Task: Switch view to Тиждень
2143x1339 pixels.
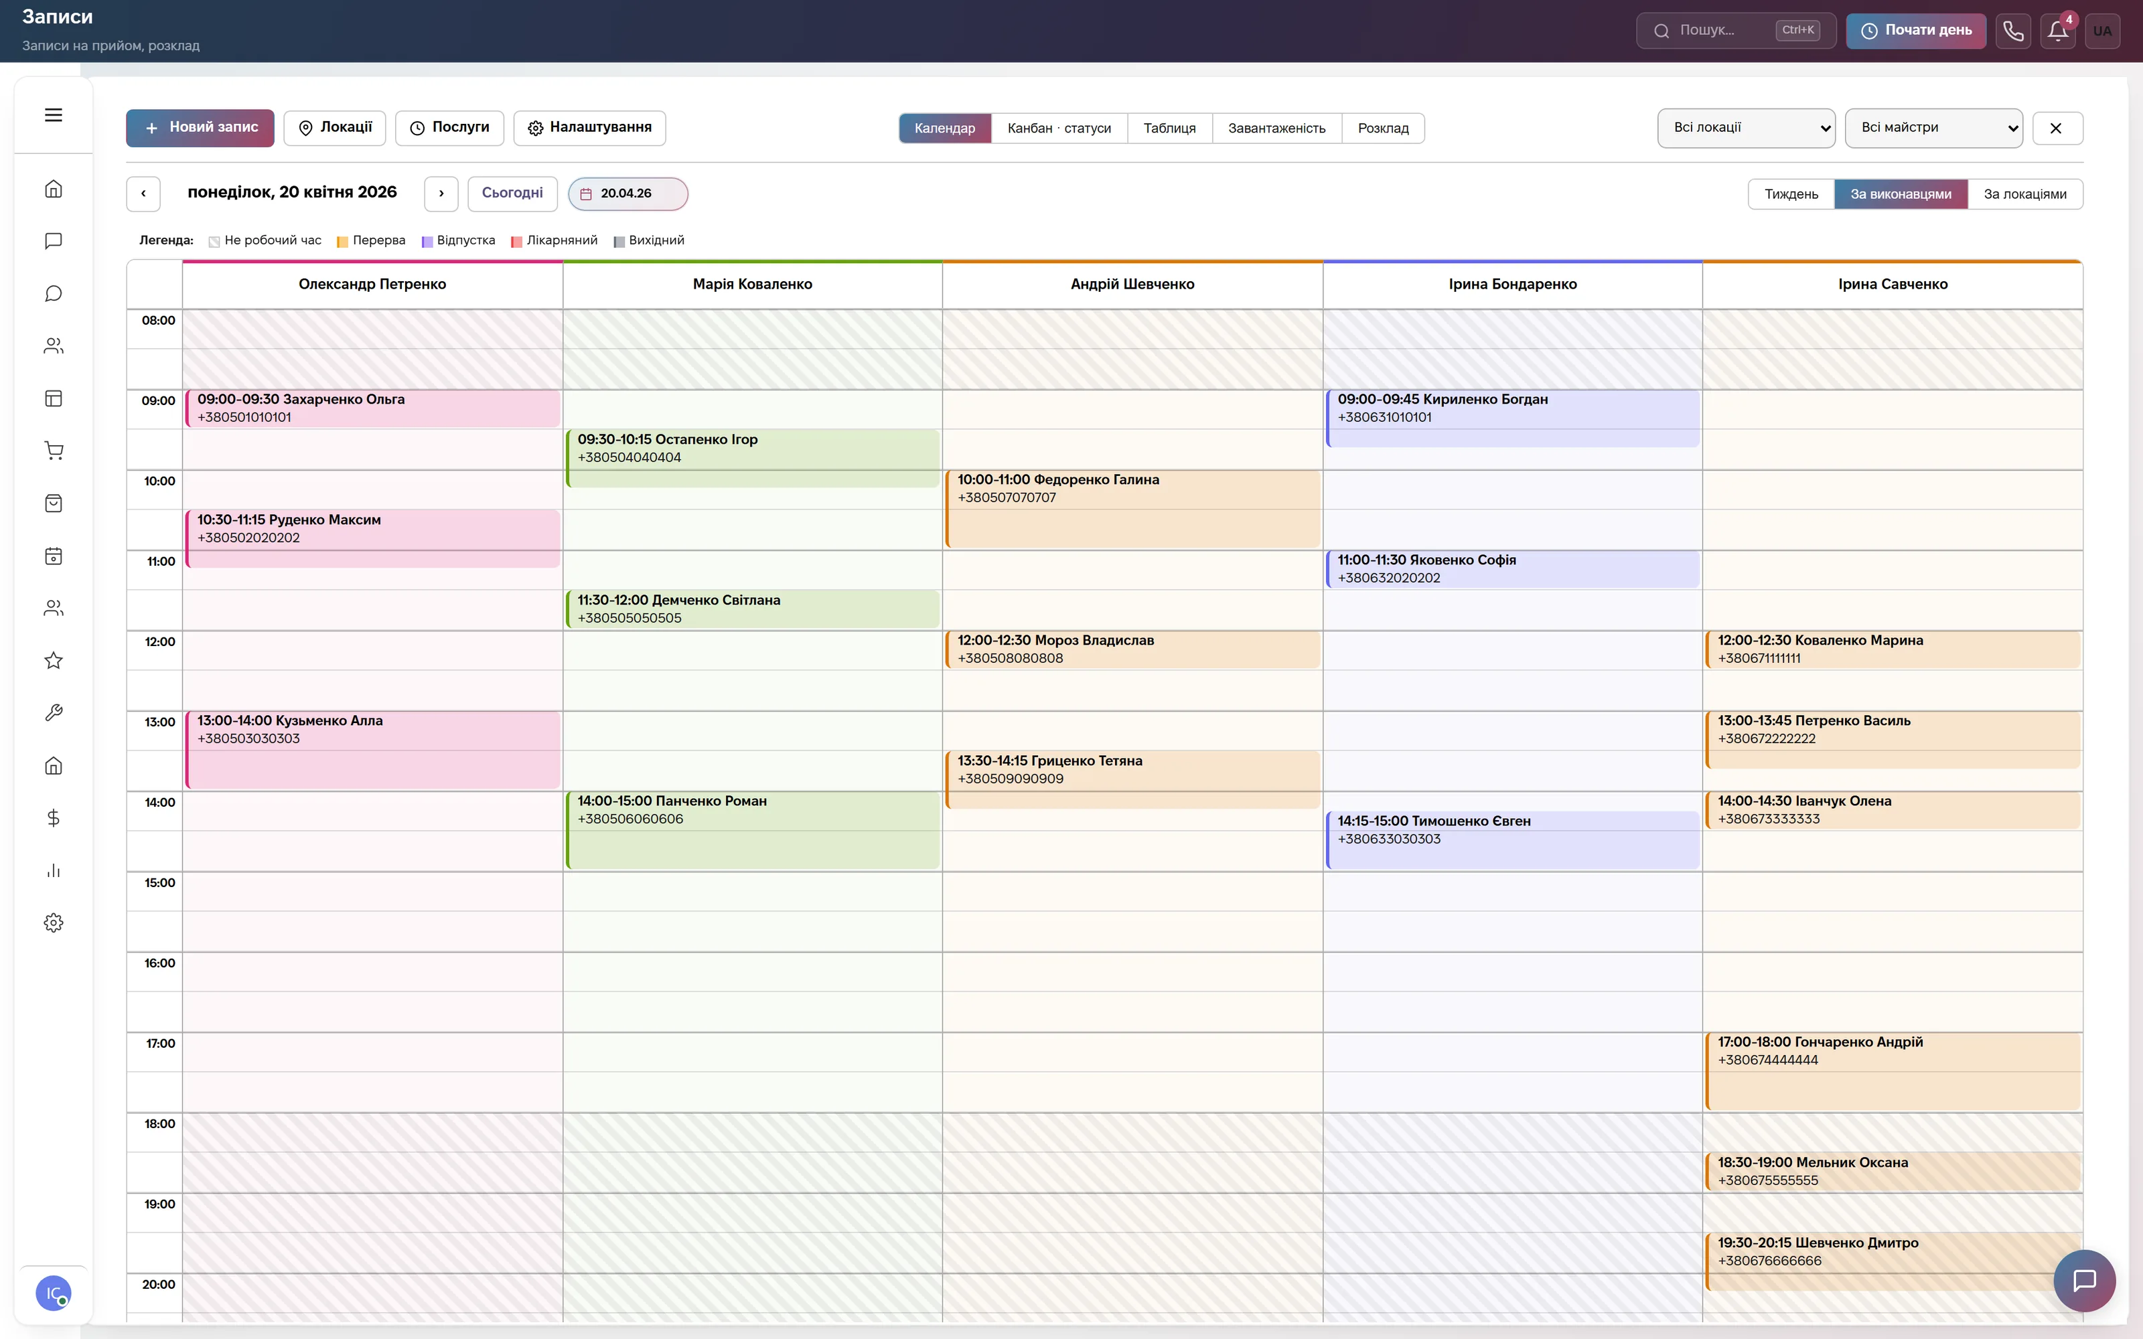Action: click(1791, 194)
